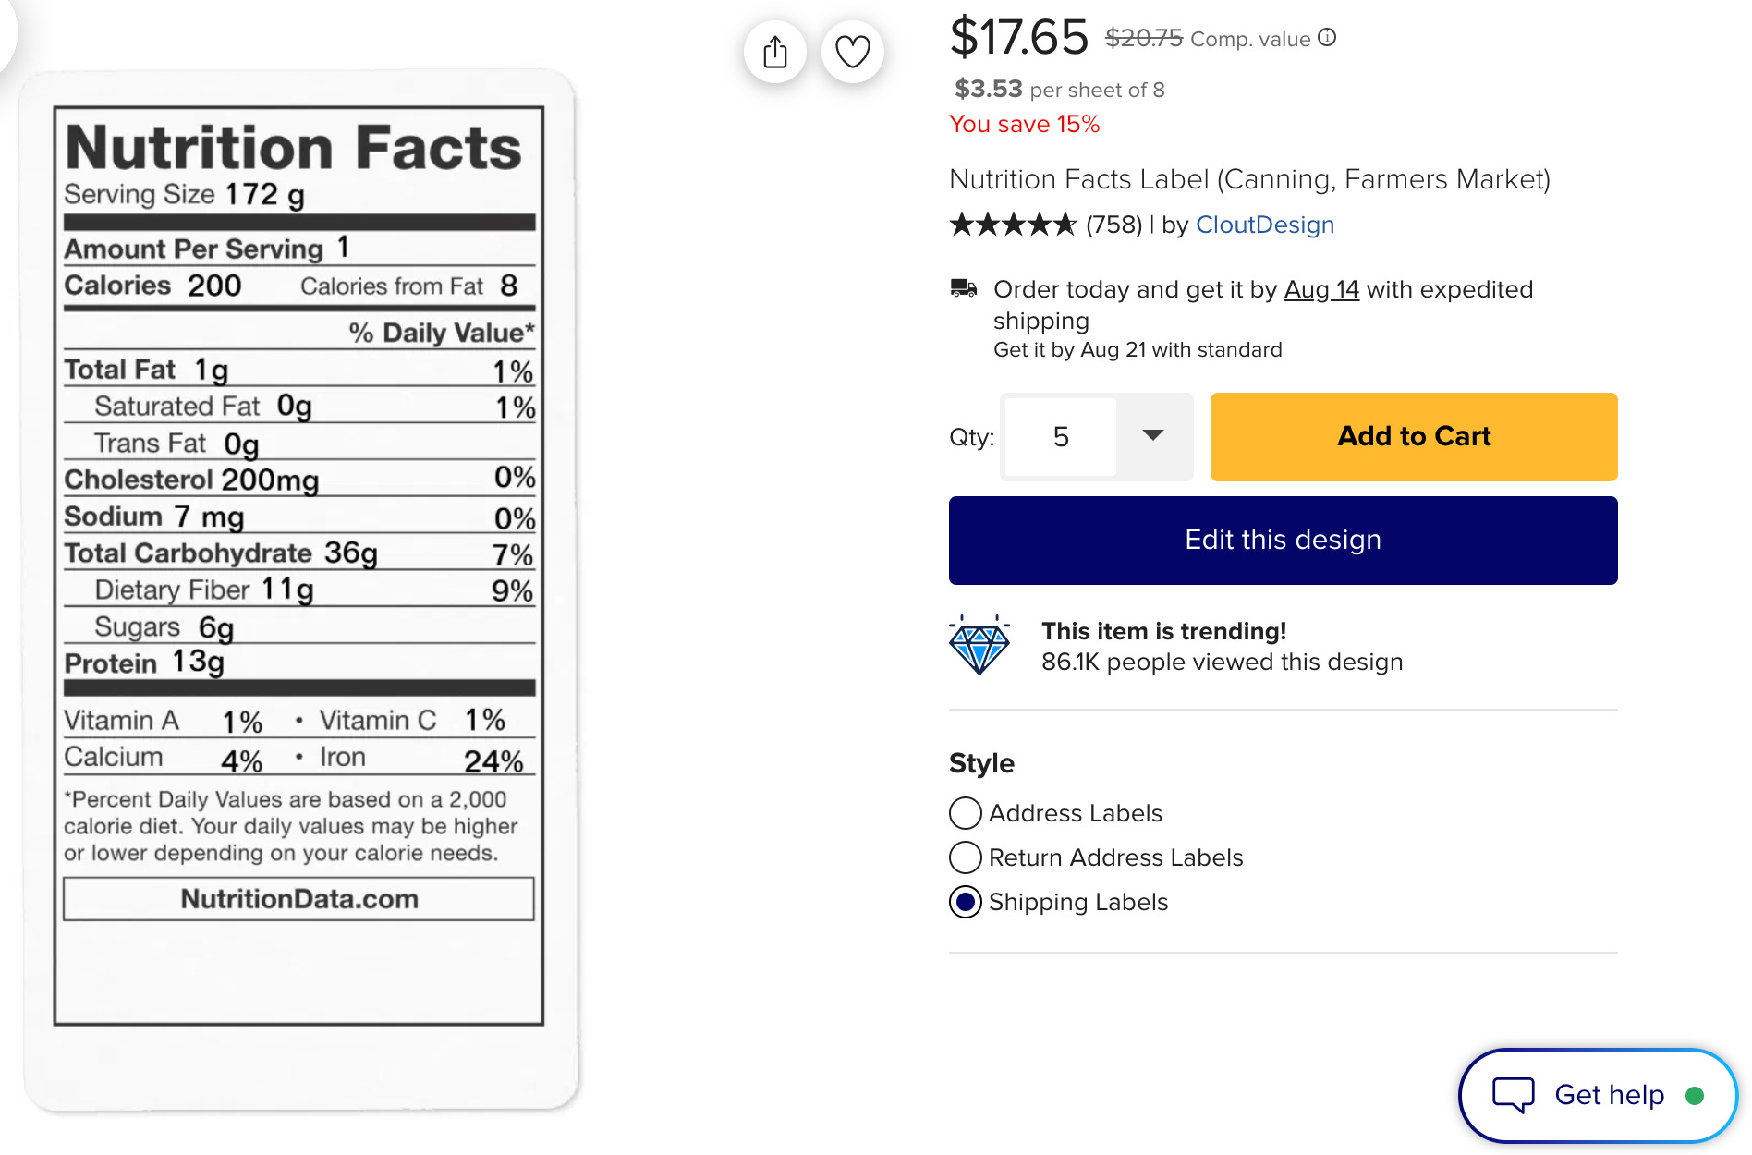Click the Aug 14 expedited shipping link
The image size is (1752, 1155).
1321,290
